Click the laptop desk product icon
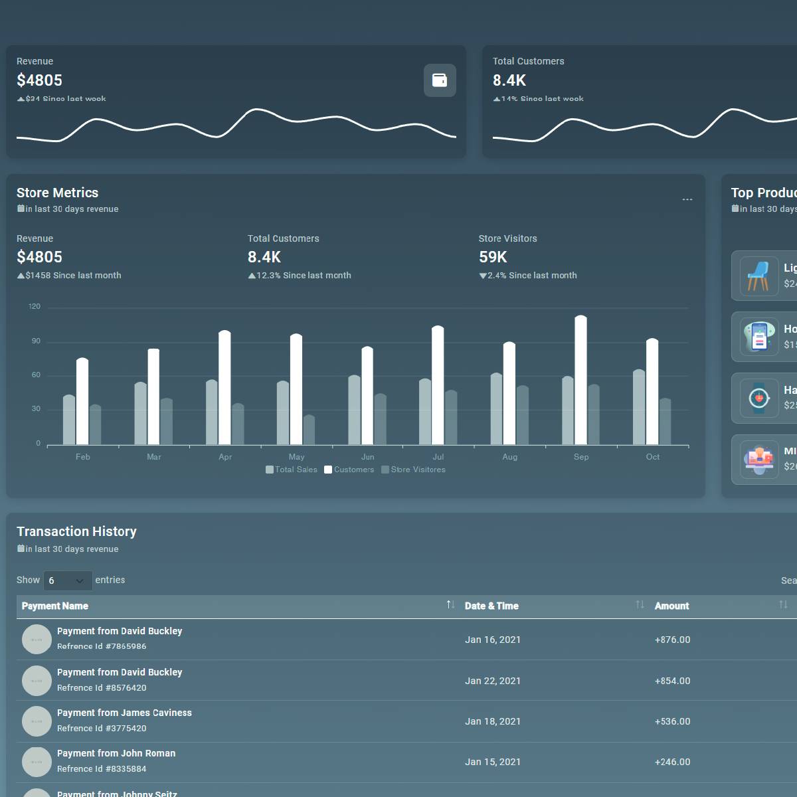The height and width of the screenshot is (797, 797). tap(758, 459)
